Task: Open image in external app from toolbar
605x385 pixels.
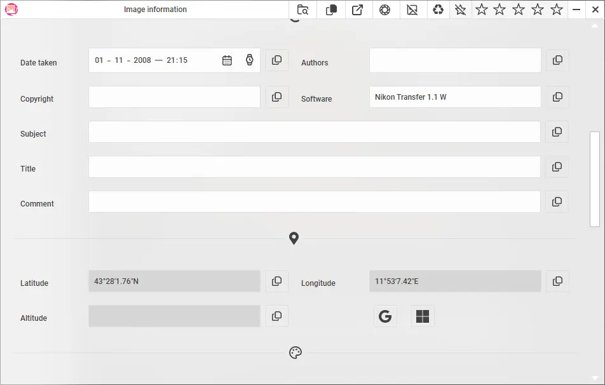Action: pos(358,10)
